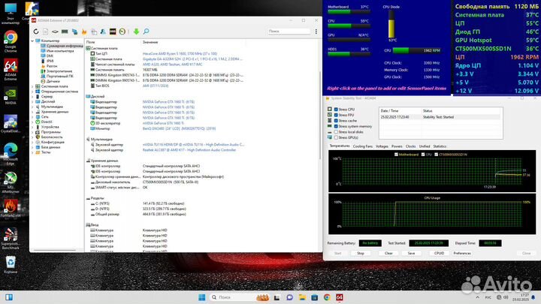Screen dimensions: 541x304
Task: Toggle the CT500MX500SSD1N graph checkbox
Action: tap(436, 155)
